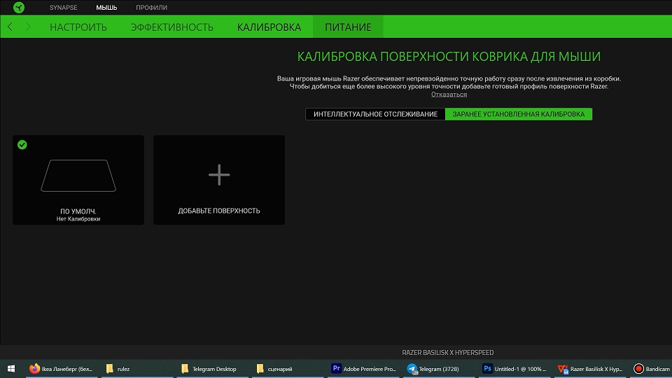Switch to Adobe Premiere Pro in taskbar
Image resolution: width=672 pixels, height=378 pixels.
[363, 369]
